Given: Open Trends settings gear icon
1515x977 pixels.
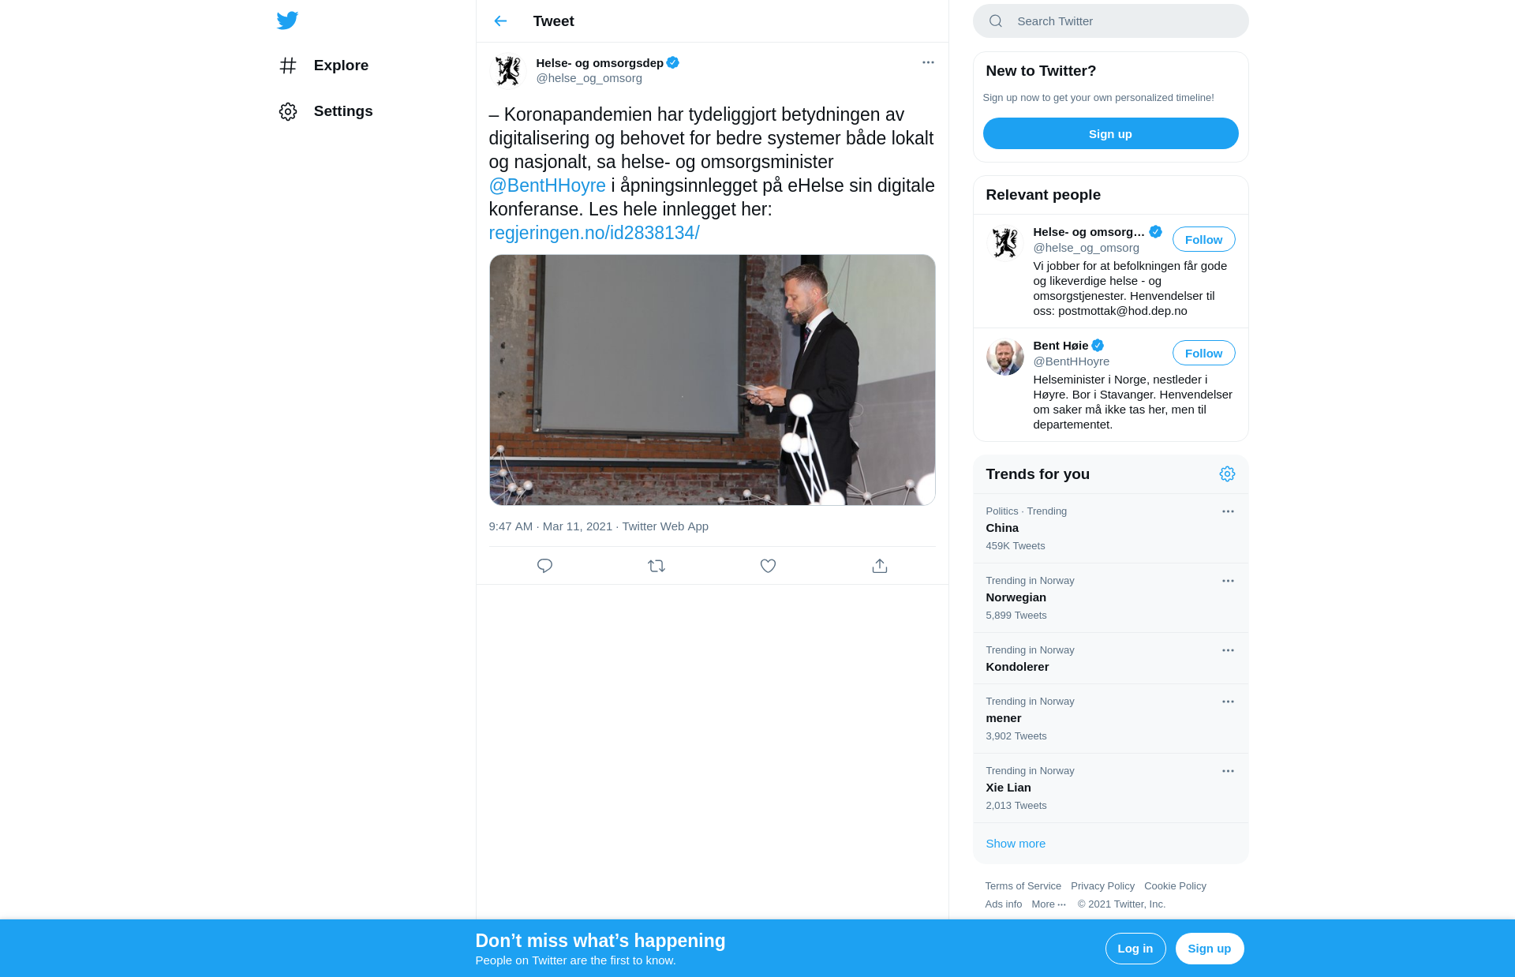Looking at the screenshot, I should [x=1227, y=474].
